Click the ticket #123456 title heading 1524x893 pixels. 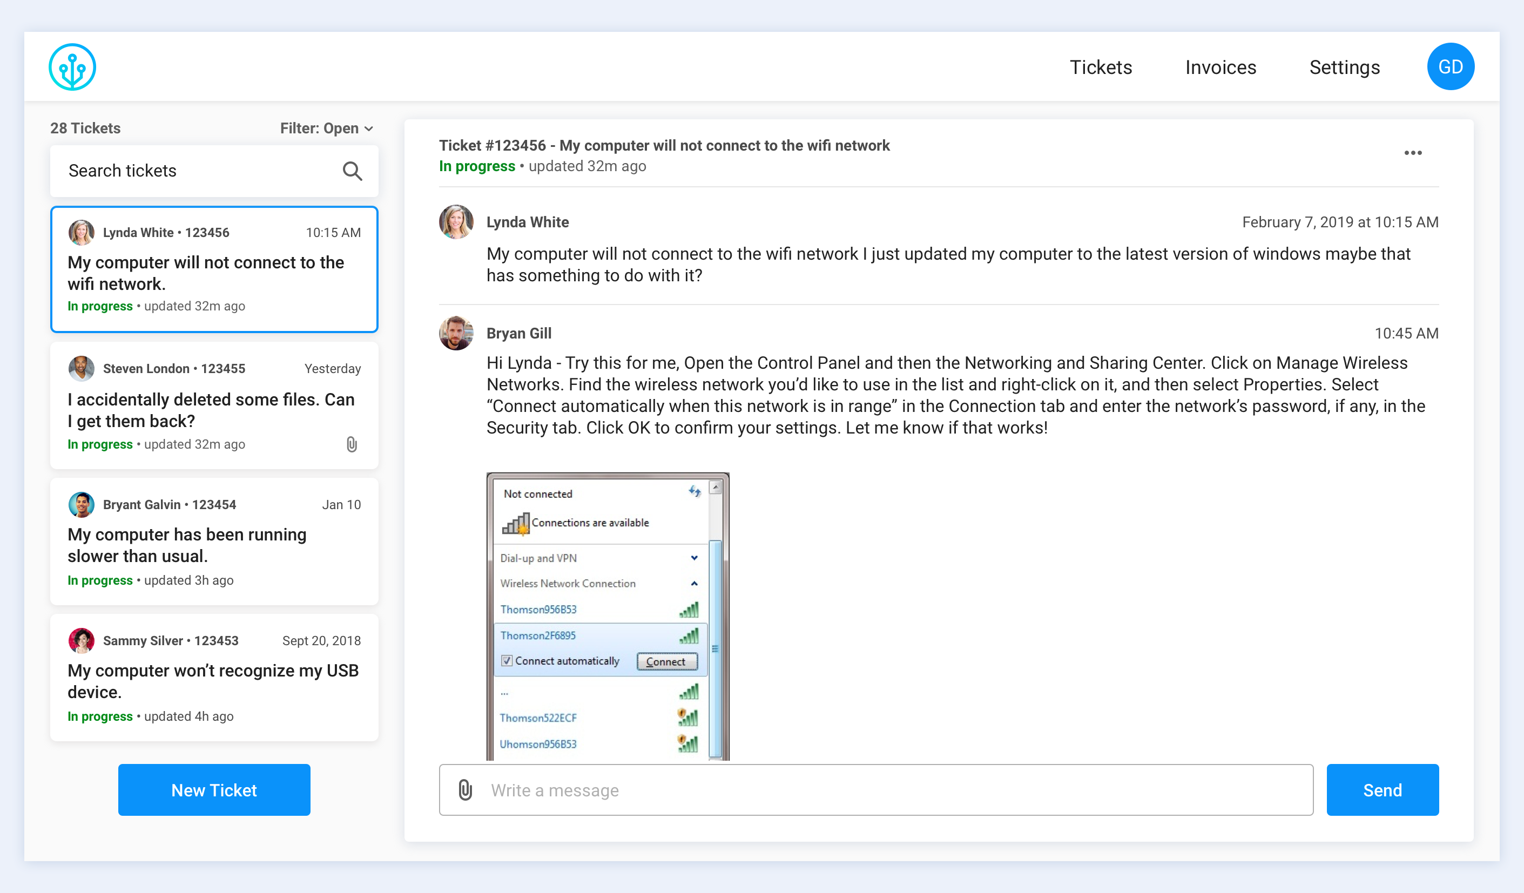(x=664, y=146)
